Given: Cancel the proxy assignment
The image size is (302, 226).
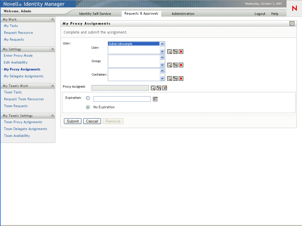Looking at the screenshot, I should click(x=92, y=121).
